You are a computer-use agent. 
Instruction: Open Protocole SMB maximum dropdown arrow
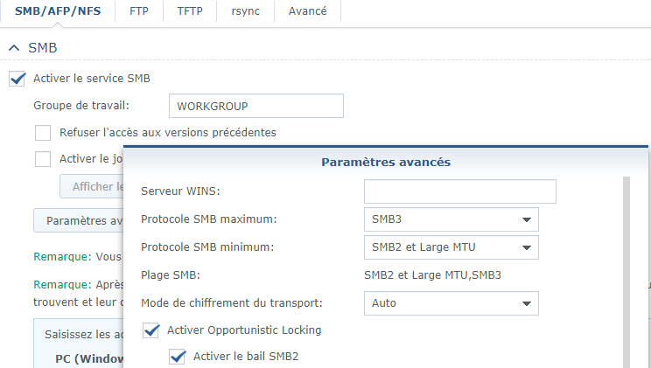coord(527,219)
